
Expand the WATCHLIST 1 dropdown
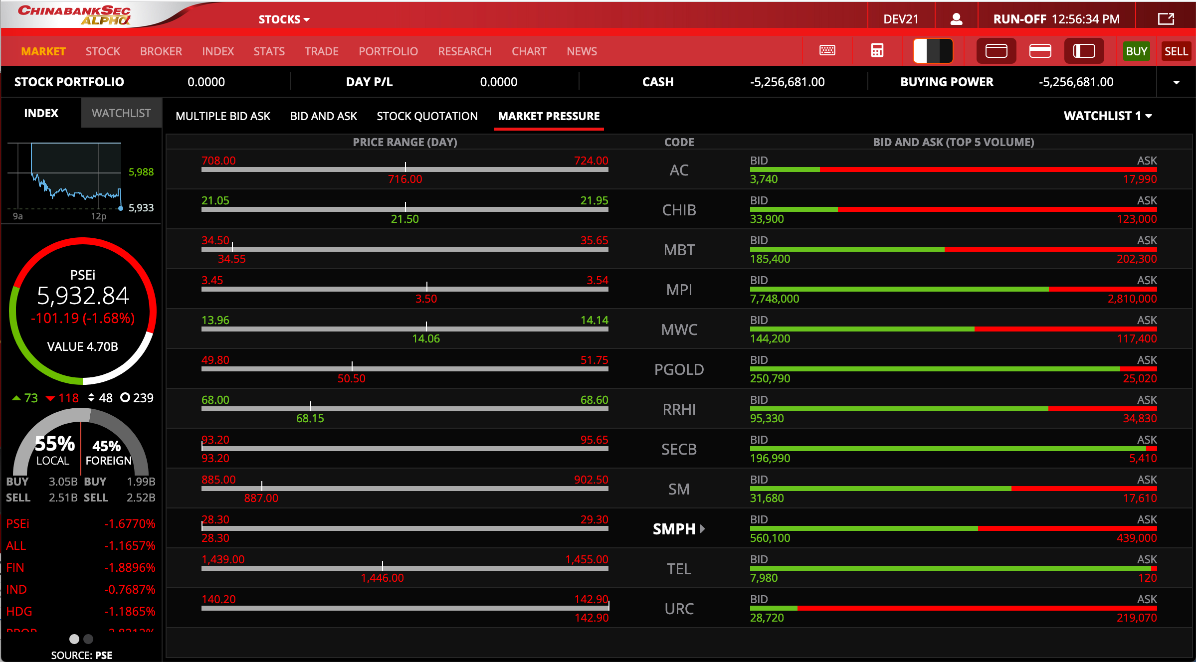tap(1107, 116)
